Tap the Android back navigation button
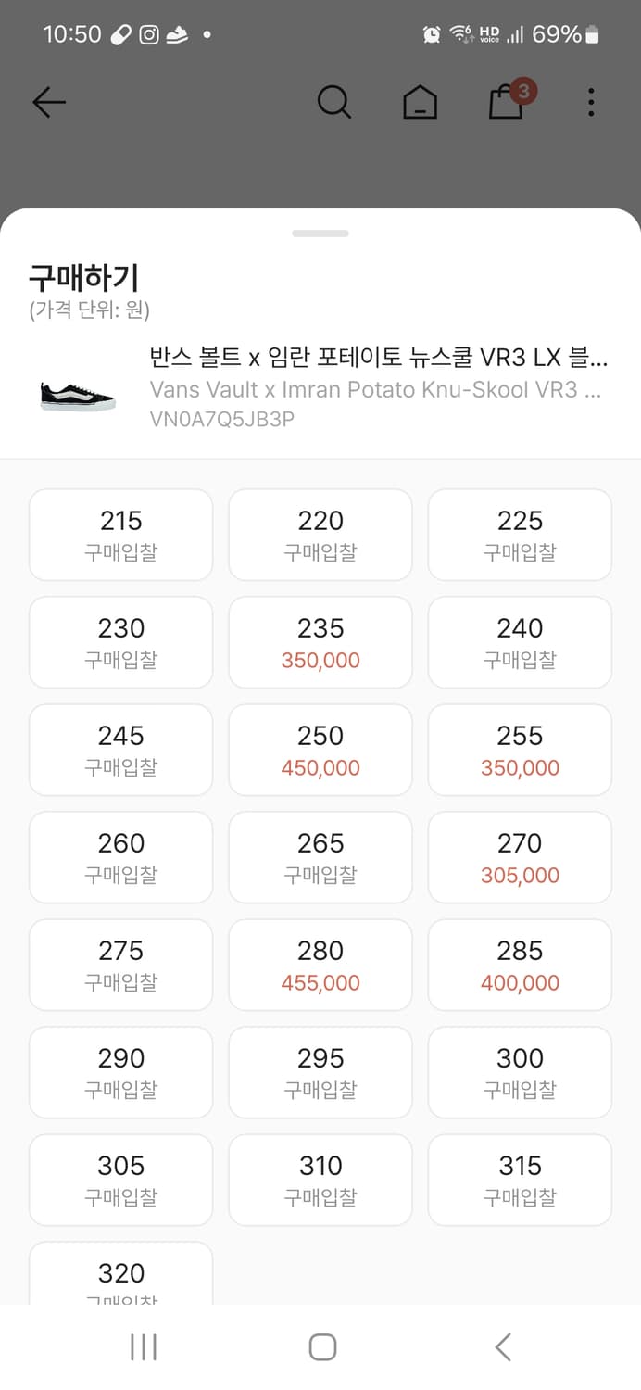The height and width of the screenshot is (1390, 641). (x=501, y=1348)
